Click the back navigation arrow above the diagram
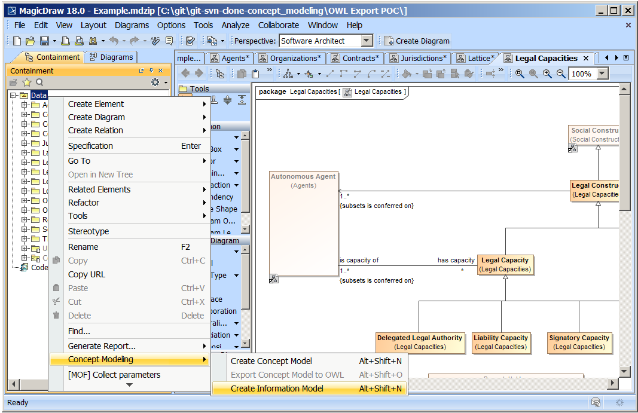The height and width of the screenshot is (413, 638). click(x=185, y=74)
